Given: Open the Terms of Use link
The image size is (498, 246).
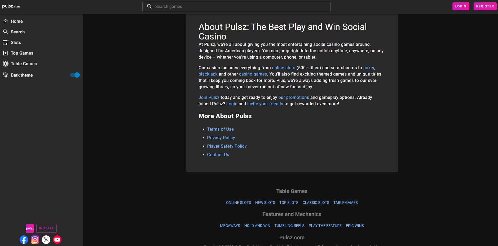Looking at the screenshot, I should [221, 129].
